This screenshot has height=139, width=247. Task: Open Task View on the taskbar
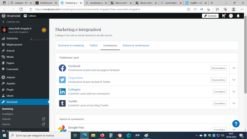tap(75, 136)
